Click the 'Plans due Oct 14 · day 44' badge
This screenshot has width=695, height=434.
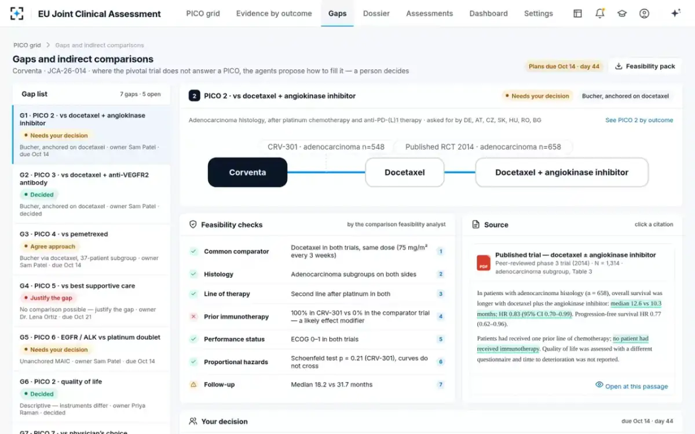564,67
